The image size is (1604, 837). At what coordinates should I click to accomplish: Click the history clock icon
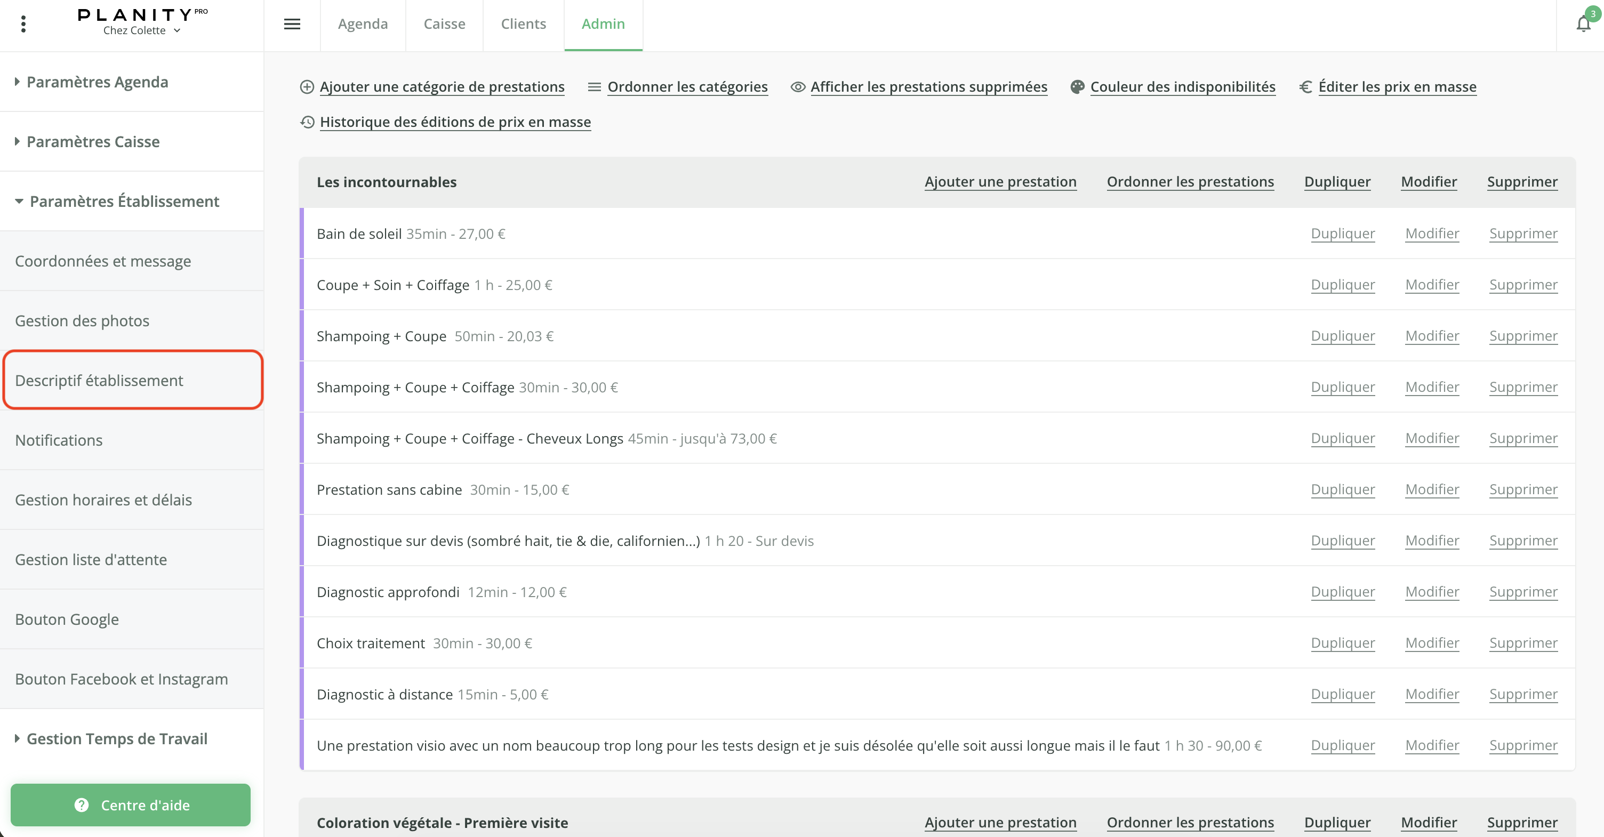click(307, 122)
